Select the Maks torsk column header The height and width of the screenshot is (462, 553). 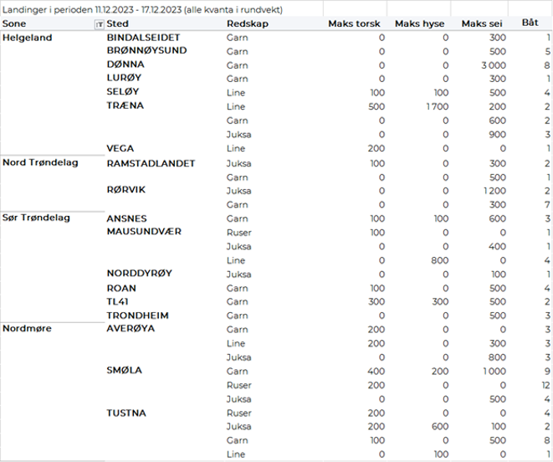(356, 24)
